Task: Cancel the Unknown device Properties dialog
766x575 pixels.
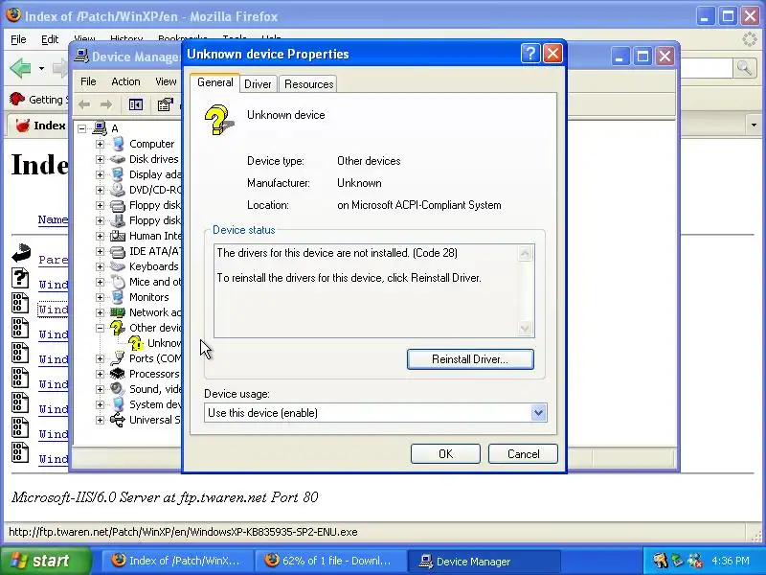Action: coord(523,453)
